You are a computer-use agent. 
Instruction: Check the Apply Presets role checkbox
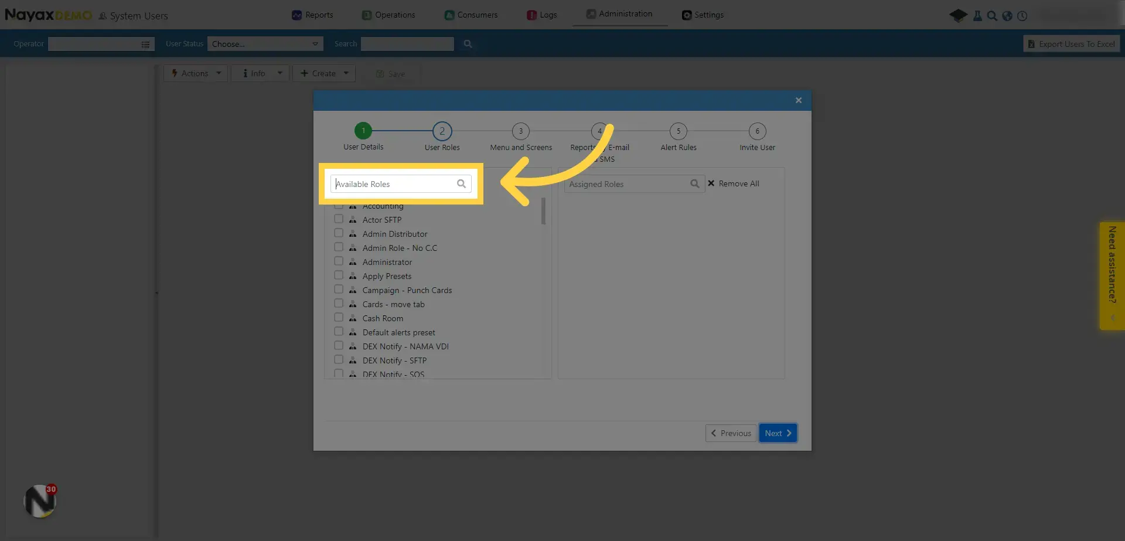(339, 275)
